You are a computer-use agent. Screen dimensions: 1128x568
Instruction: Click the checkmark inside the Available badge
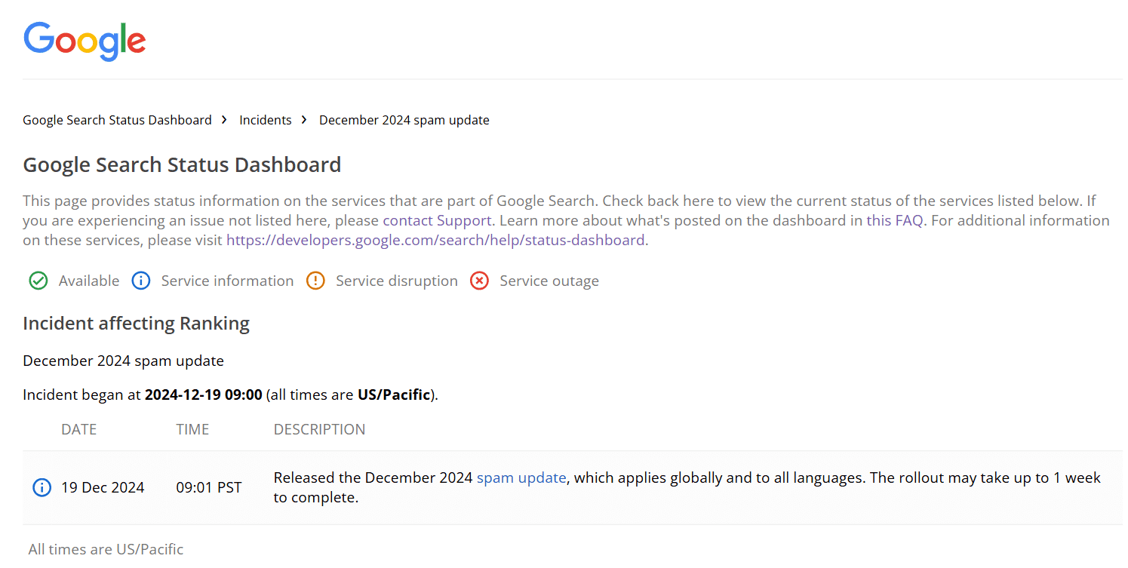(x=38, y=280)
